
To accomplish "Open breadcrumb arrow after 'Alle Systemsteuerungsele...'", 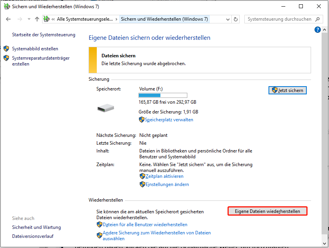I will [x=116, y=19].
